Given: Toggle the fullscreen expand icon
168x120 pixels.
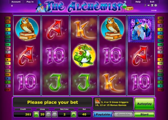Looking at the screenshot, I should (156, 5).
